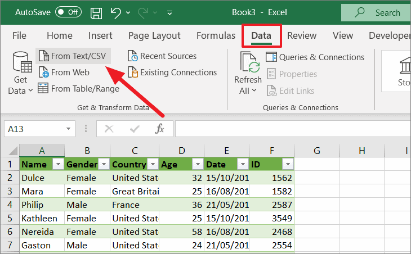The width and height of the screenshot is (411, 254).
Task: Switch to the Formulas tab
Action: tap(216, 35)
